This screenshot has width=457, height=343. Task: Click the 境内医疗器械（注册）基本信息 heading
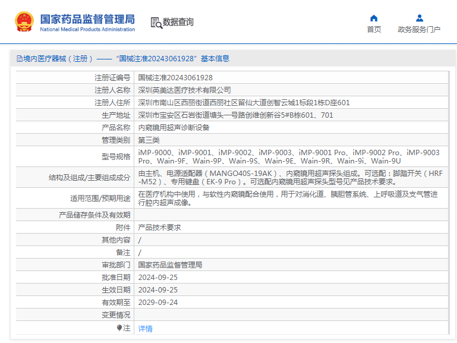pyautogui.click(x=123, y=59)
